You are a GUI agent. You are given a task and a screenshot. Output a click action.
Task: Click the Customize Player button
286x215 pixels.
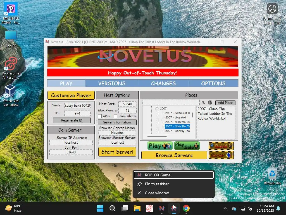click(x=71, y=95)
